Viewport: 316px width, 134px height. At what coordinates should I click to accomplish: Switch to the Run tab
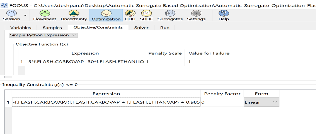(x=165, y=28)
